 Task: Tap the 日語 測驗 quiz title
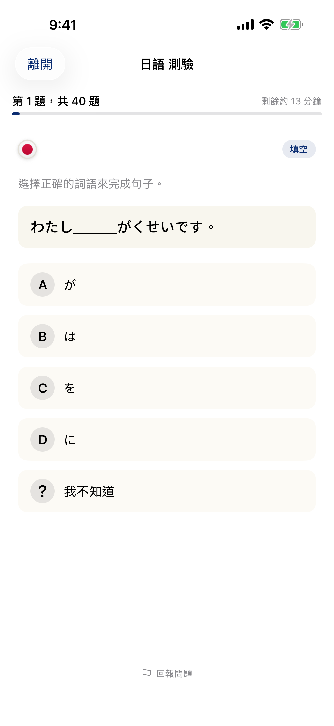coord(167,64)
